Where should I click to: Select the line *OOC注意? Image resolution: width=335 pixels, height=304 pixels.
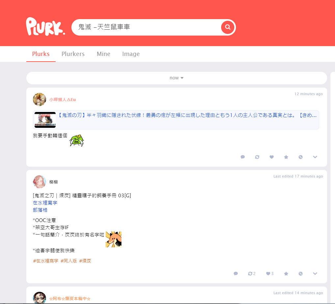pyautogui.click(x=44, y=220)
